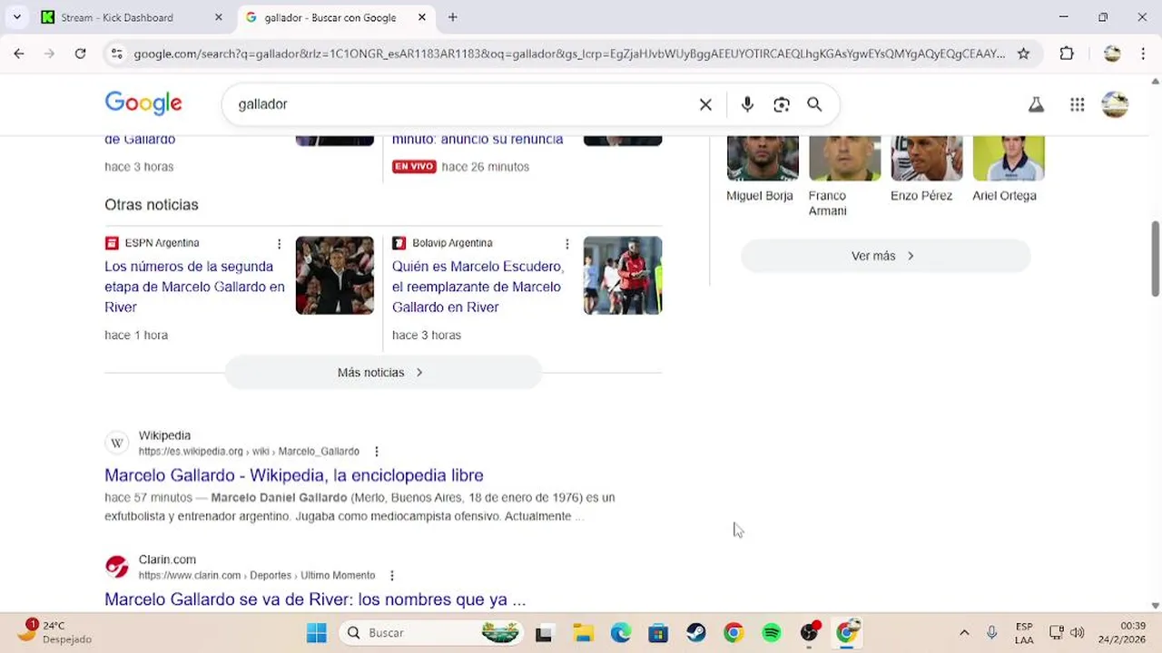Switch the ESP LAA input language indicator
This screenshot has width=1162, height=653.
coord(1024,633)
